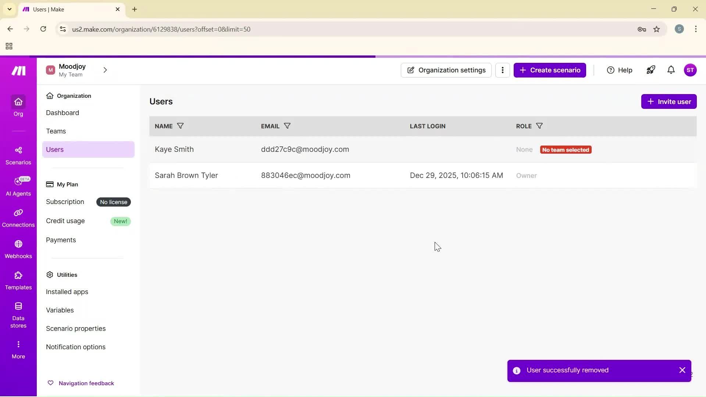Open Navigation feedback

86,383
